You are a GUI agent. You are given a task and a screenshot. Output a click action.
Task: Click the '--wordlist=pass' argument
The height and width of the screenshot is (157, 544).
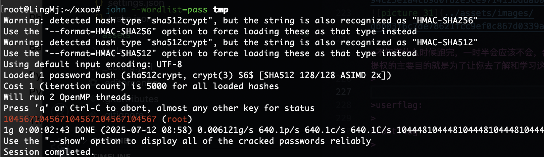[170, 9]
